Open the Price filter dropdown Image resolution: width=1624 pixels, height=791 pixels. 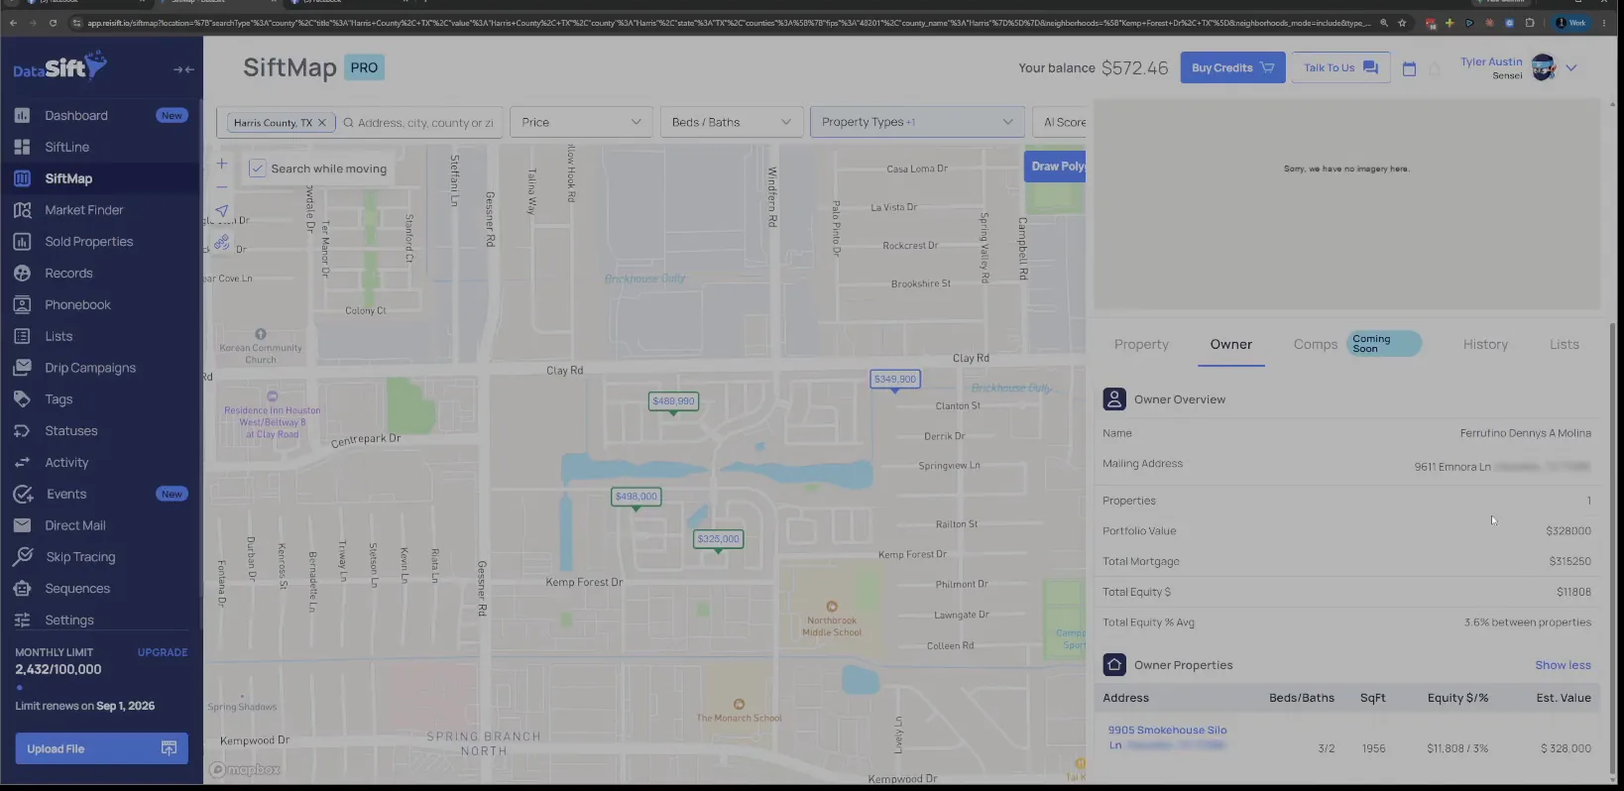tap(581, 122)
